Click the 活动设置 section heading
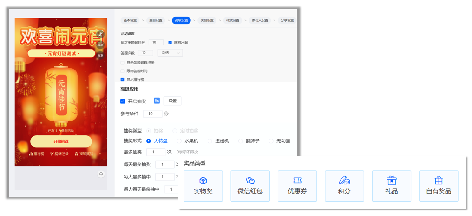The height and width of the screenshot is (216, 472). (128, 34)
